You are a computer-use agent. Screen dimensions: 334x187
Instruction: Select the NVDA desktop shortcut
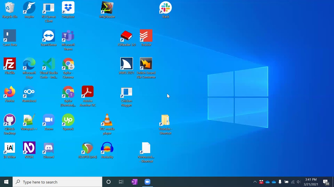29,151
